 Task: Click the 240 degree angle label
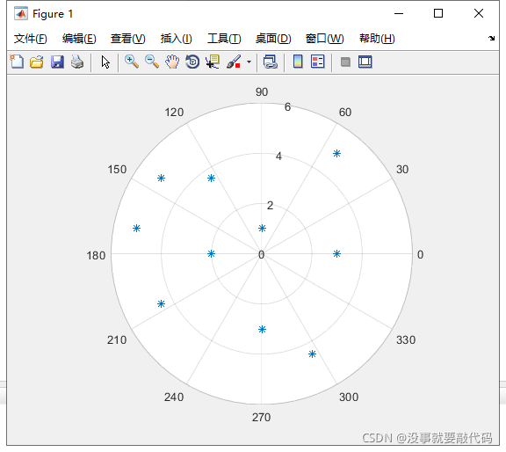tap(174, 397)
